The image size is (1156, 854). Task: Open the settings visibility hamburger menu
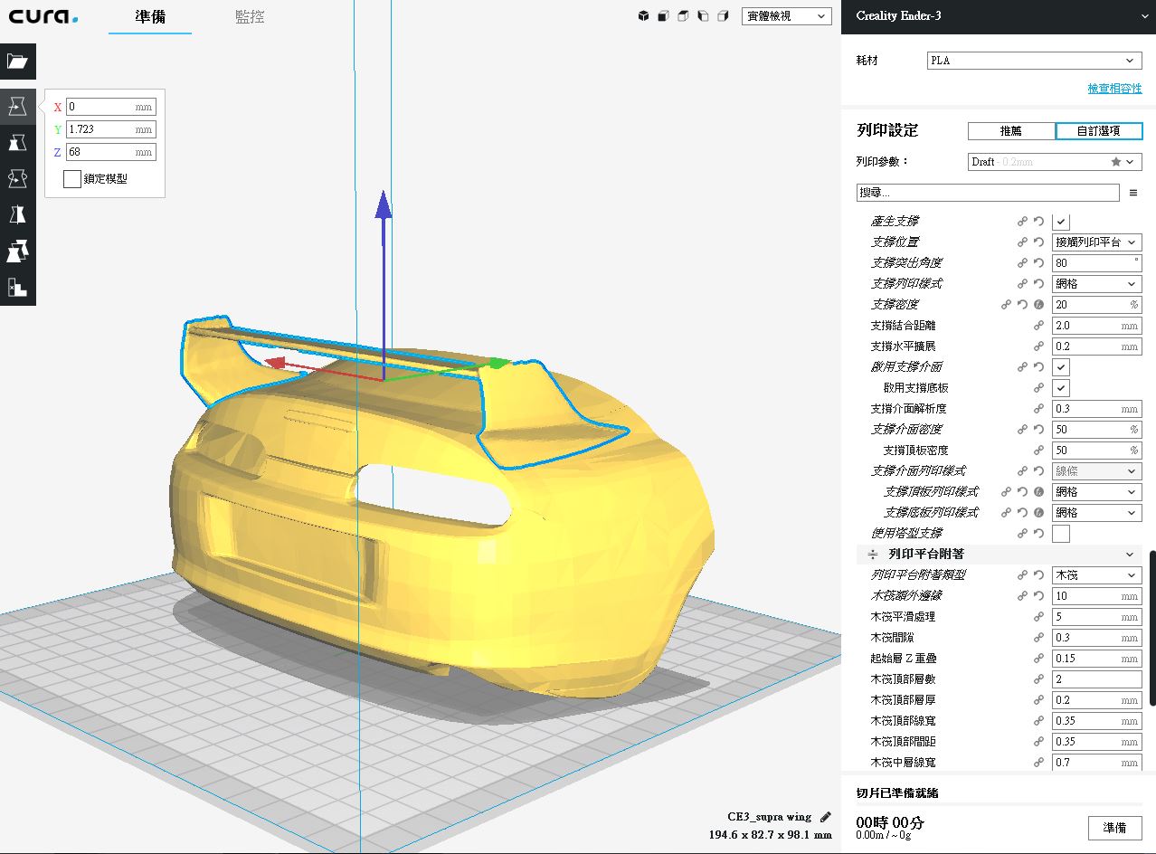1133,193
